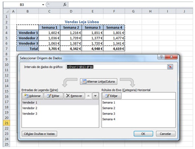Click the chart data range input field
This screenshot has width=195, height=149.
[x=116, y=67]
